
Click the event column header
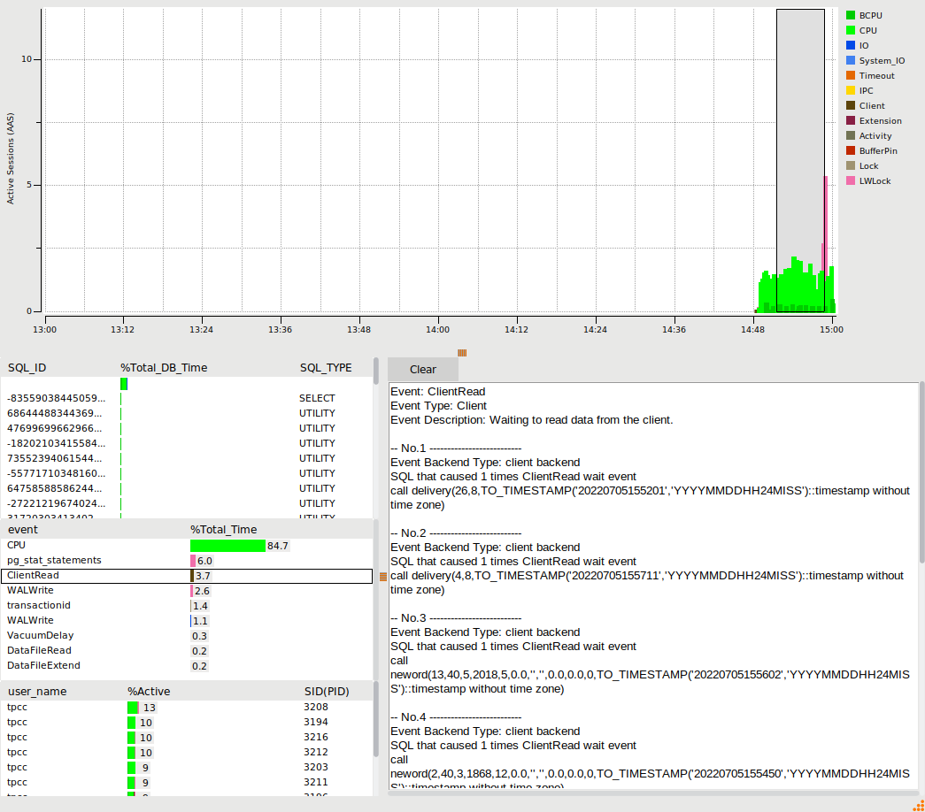pos(23,530)
